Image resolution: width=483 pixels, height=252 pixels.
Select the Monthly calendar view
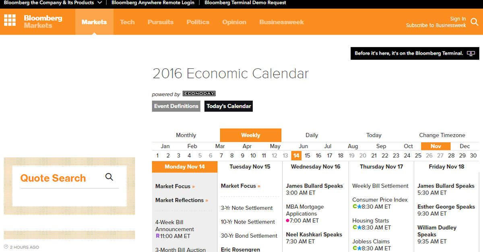(186, 135)
